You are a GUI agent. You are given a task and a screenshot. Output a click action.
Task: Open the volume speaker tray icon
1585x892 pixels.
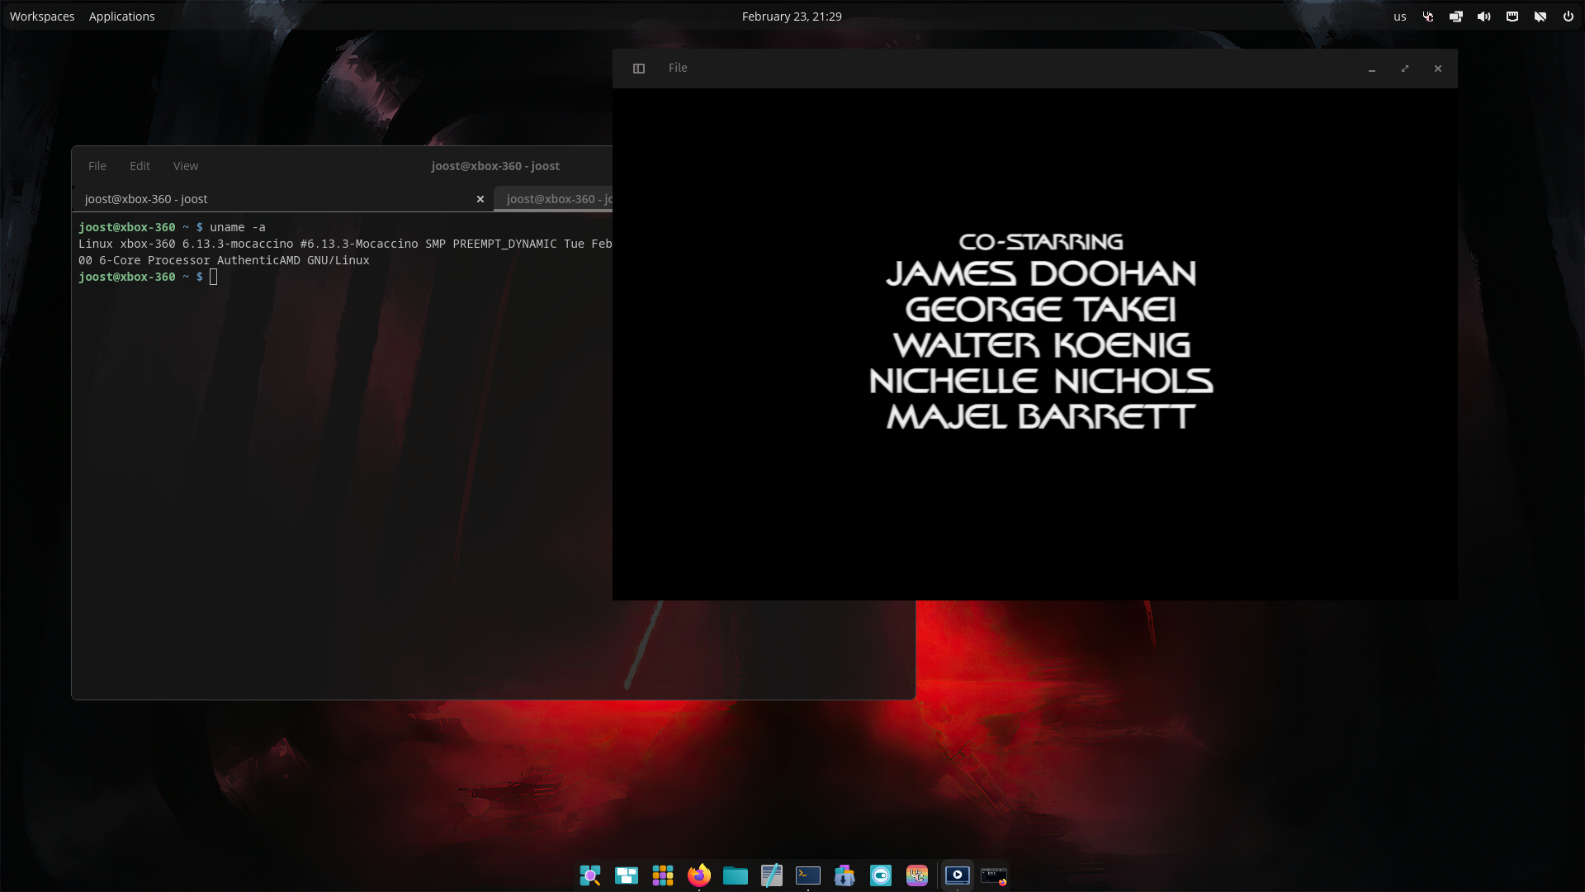1484,17
